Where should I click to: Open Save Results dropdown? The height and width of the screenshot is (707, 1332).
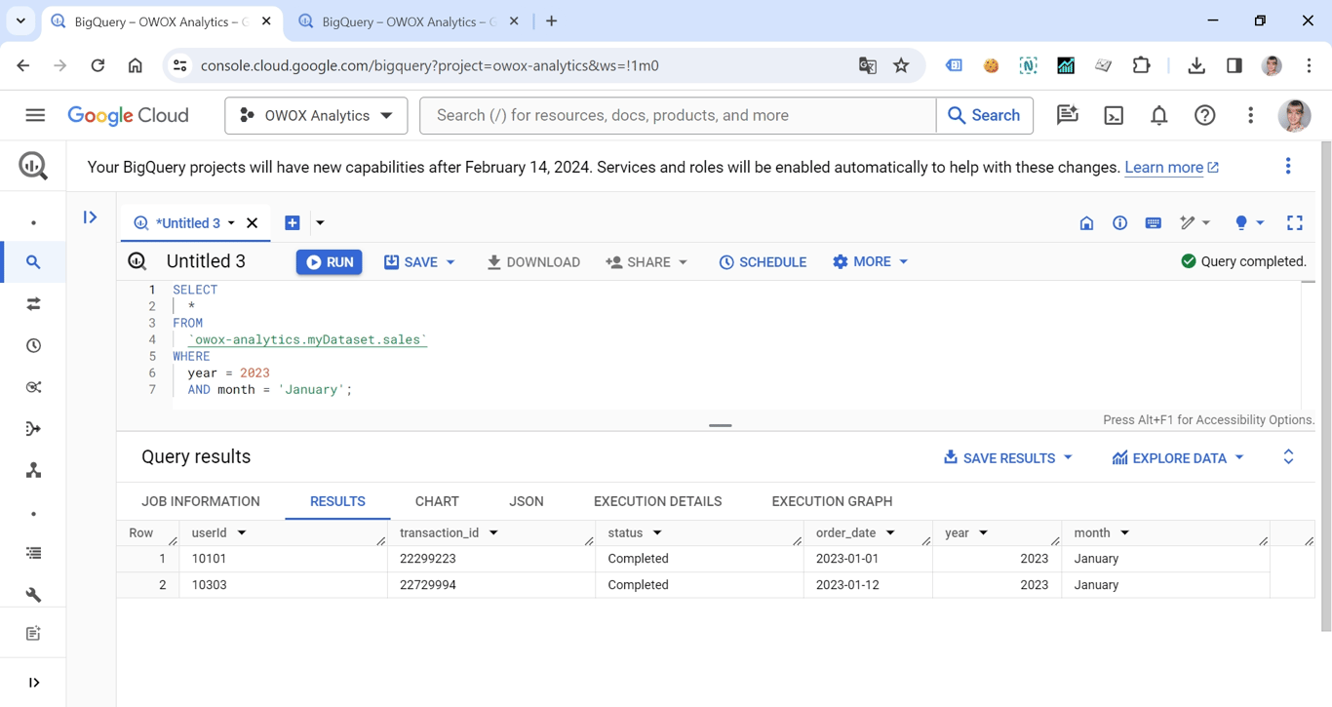click(1007, 457)
